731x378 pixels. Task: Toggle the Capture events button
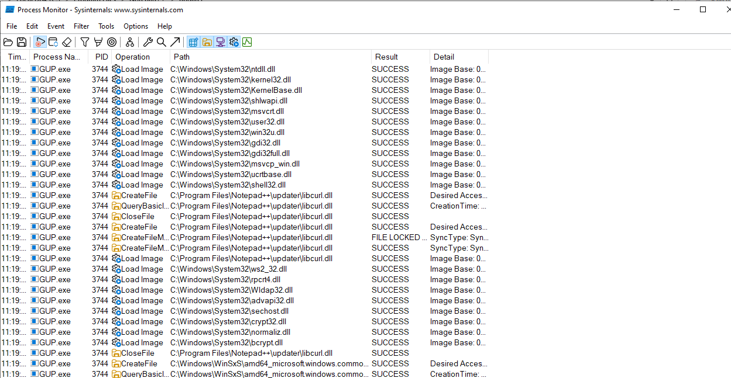click(x=40, y=42)
